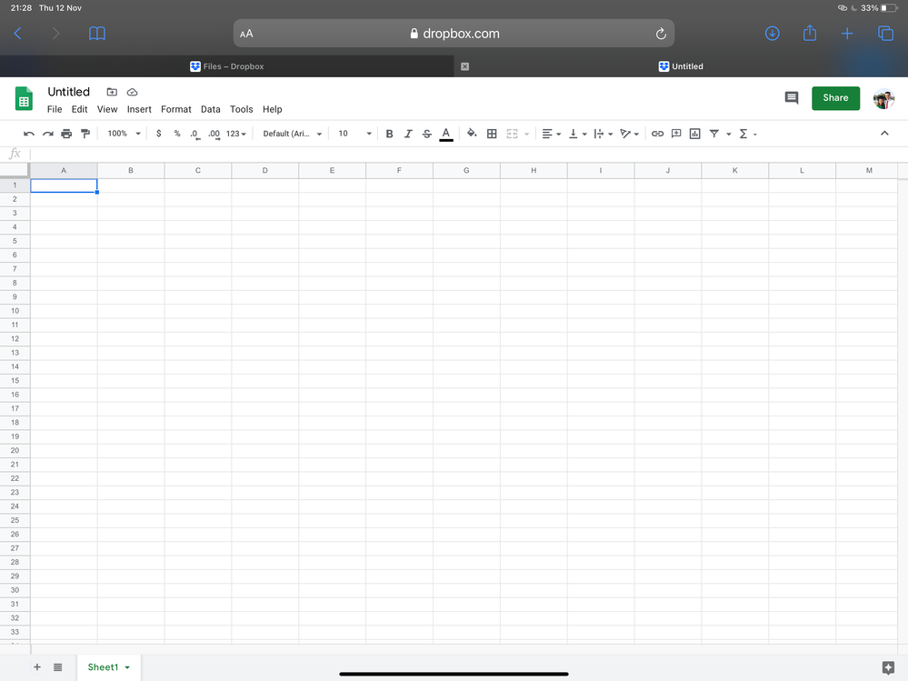Screen dimensions: 908x681
Task: Close the Untitled browser tab
Action: coord(464,66)
